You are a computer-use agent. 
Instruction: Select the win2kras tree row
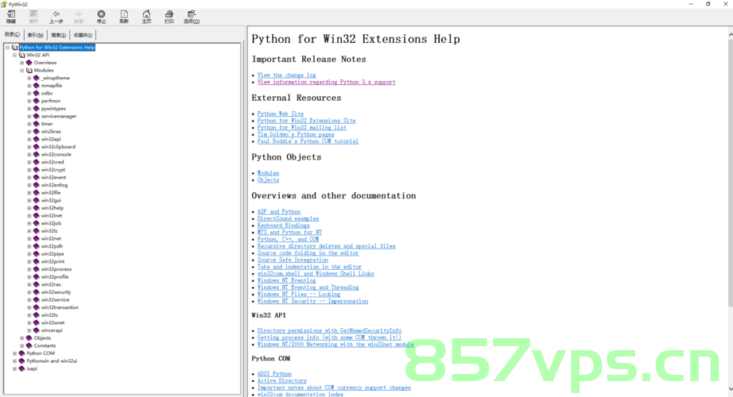click(51, 132)
